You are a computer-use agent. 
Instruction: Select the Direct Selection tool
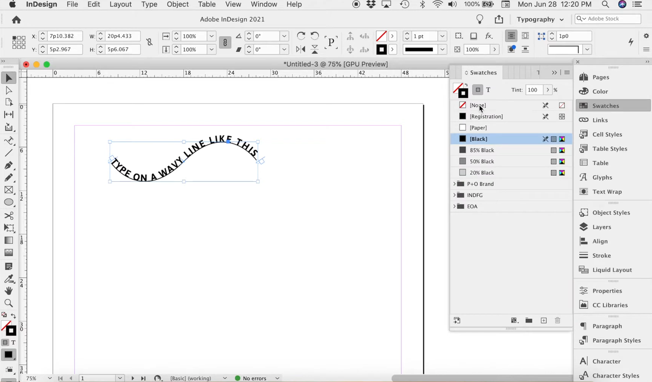9,90
